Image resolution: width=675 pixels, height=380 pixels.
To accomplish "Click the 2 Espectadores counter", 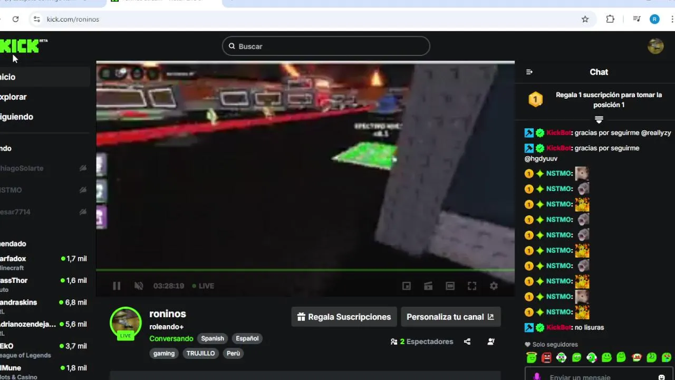I will (422, 341).
